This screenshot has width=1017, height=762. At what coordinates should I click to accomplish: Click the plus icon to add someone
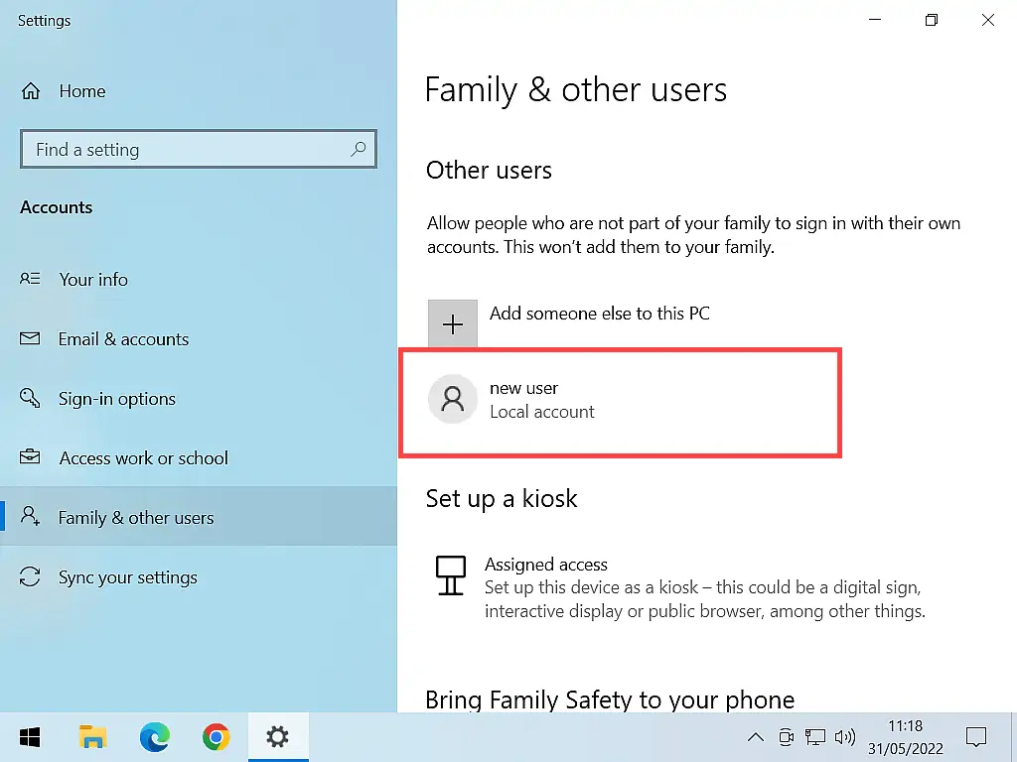[x=453, y=322]
